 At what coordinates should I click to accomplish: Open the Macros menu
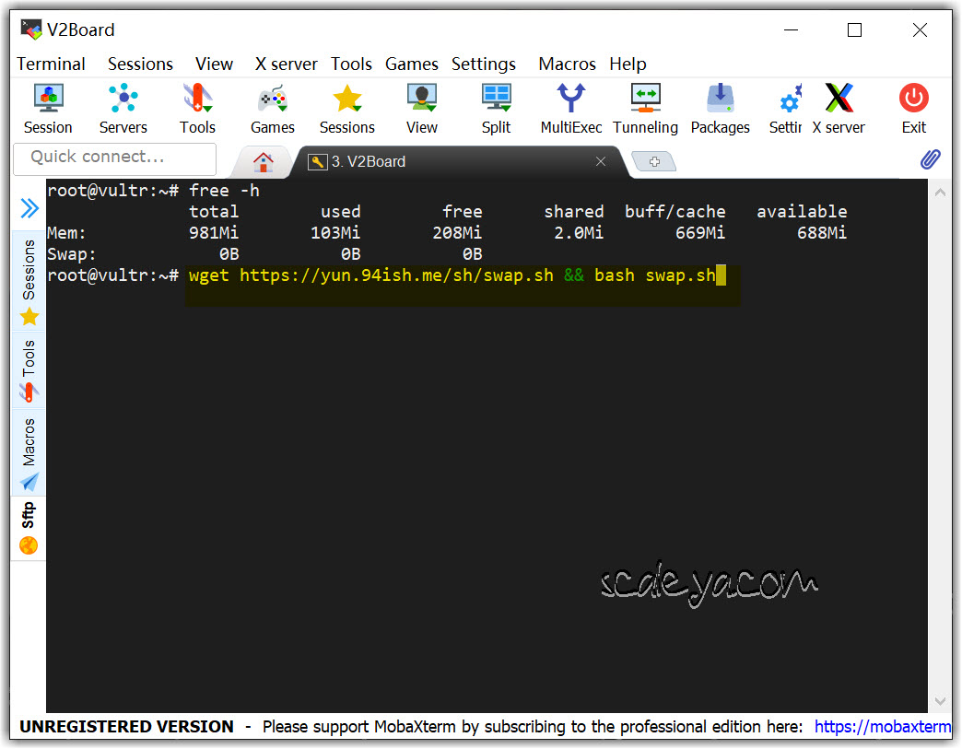567,64
